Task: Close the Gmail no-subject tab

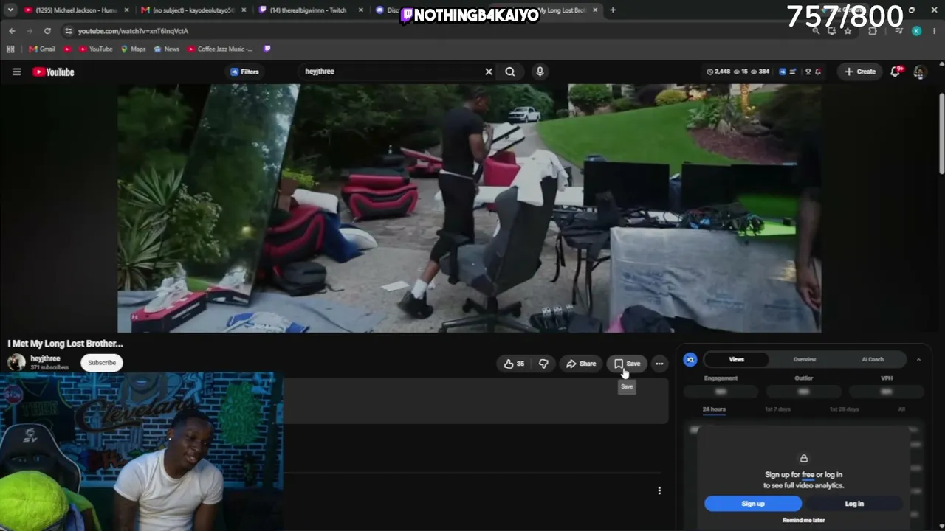Action: pyautogui.click(x=244, y=10)
